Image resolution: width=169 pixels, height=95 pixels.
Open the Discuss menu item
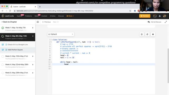click(x=61, y=16)
